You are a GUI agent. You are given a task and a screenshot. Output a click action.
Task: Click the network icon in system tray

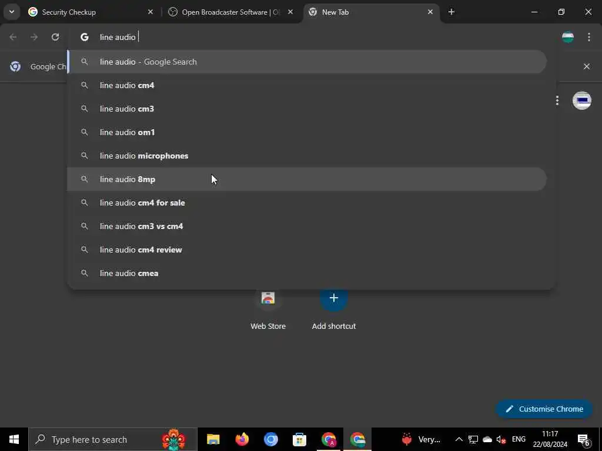point(473,439)
